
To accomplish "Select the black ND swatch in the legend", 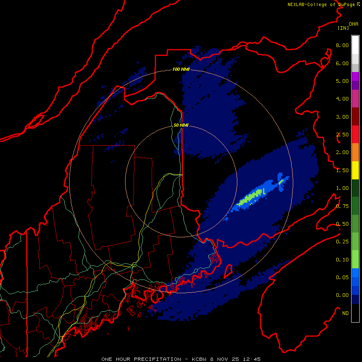I will tap(355, 313).
